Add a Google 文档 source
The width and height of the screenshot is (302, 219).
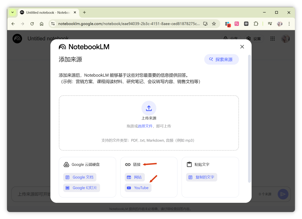[x=80, y=177]
